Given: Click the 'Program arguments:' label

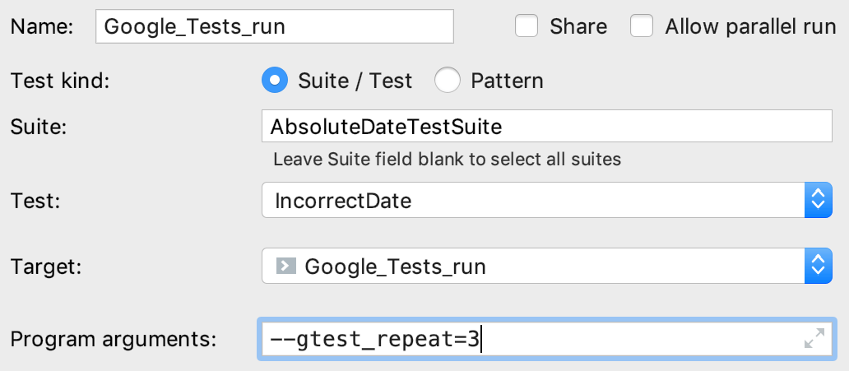Looking at the screenshot, I should pos(113,339).
